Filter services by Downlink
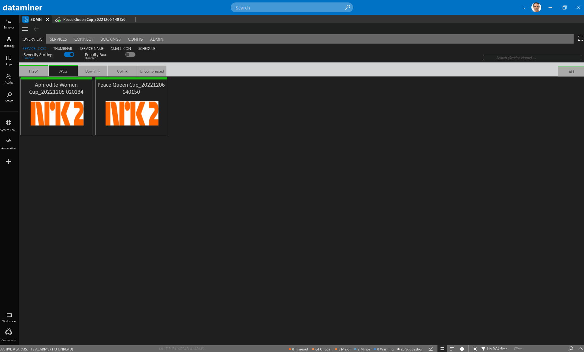 coord(93,71)
